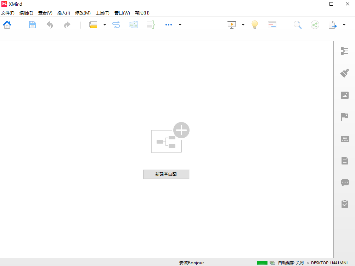Add a relationship between topics
This screenshot has width=355, height=266.
click(116, 25)
